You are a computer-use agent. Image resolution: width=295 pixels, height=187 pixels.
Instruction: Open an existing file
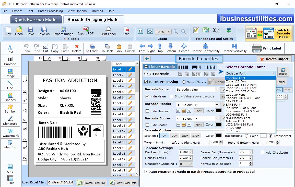[x=19, y=31]
